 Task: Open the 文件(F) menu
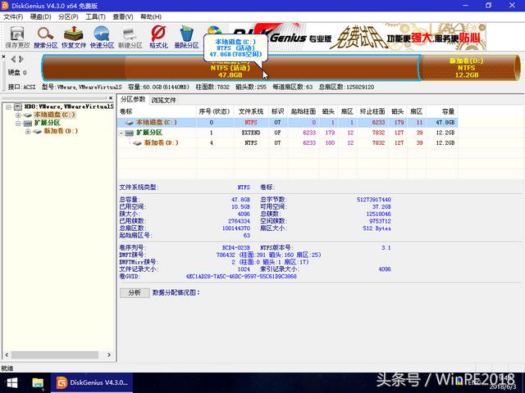tap(13, 16)
